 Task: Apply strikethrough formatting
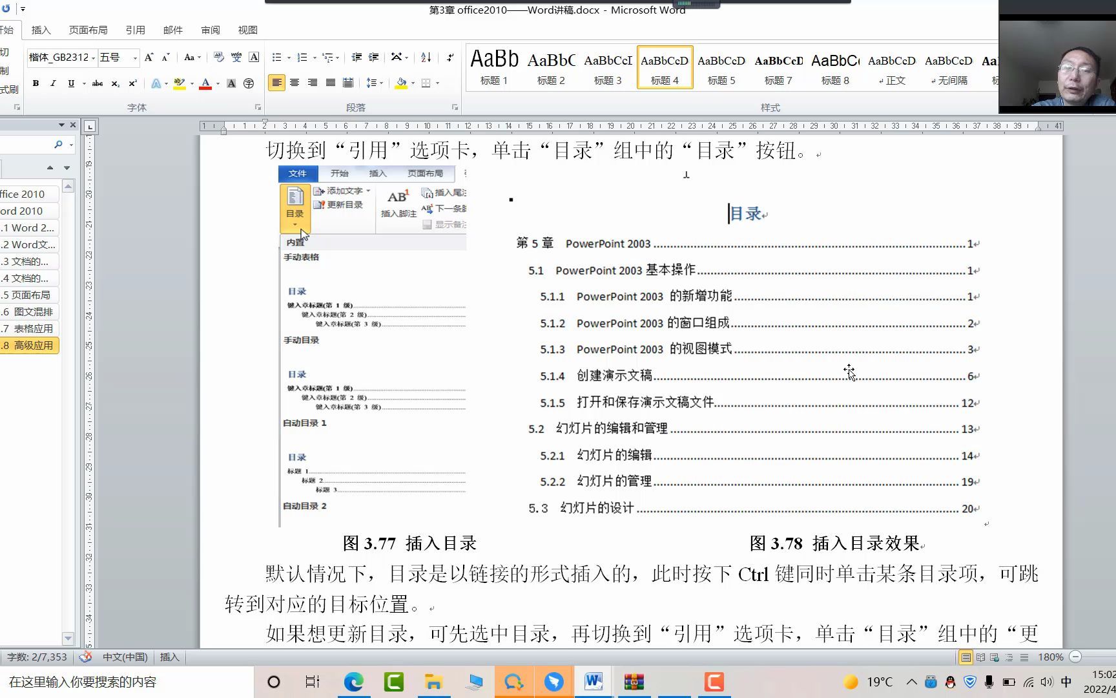[x=98, y=83]
